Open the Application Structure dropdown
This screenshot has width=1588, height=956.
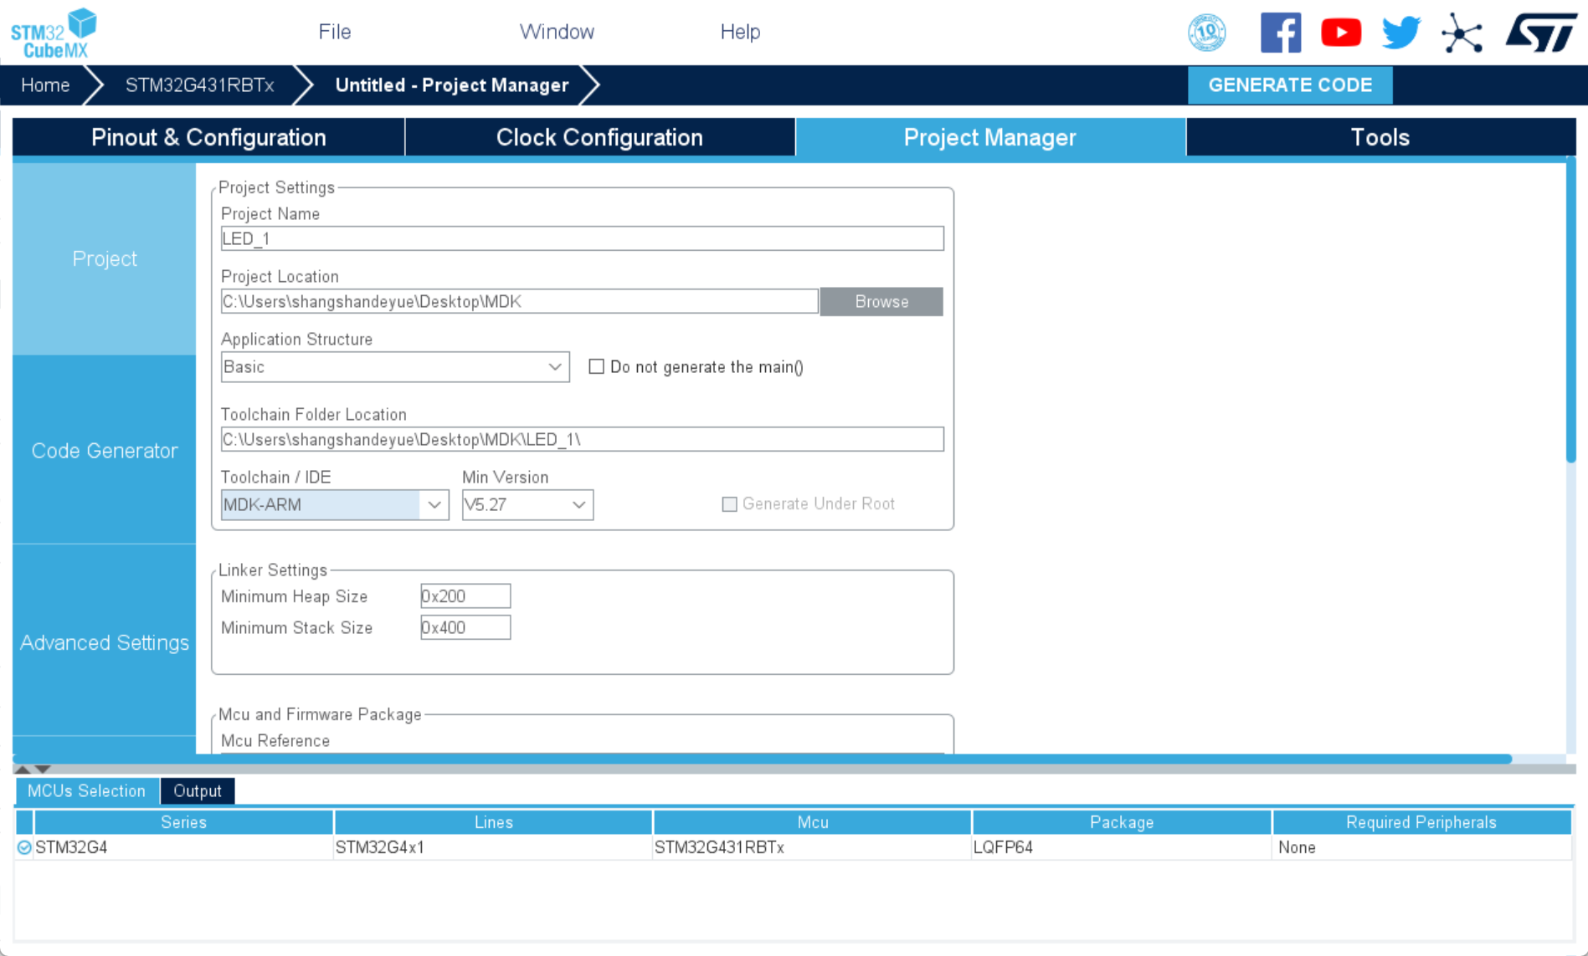(x=395, y=367)
